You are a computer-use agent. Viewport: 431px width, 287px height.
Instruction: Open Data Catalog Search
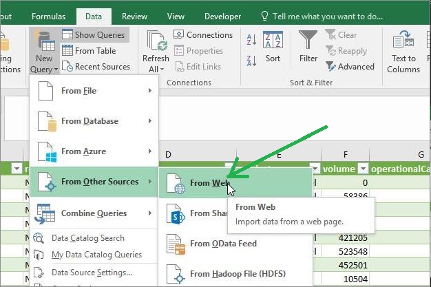(87, 238)
